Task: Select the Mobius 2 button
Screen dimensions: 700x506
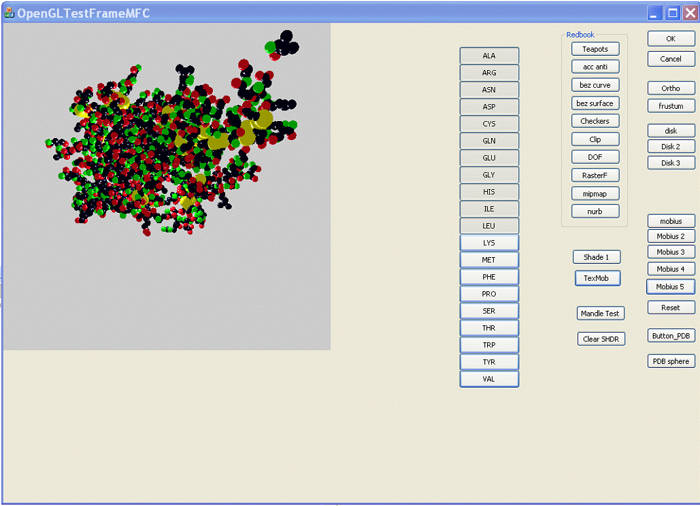Action: (671, 237)
